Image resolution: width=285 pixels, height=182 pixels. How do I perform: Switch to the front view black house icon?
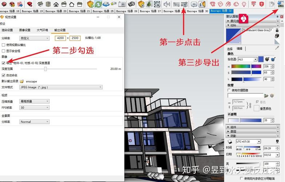(56, 4)
